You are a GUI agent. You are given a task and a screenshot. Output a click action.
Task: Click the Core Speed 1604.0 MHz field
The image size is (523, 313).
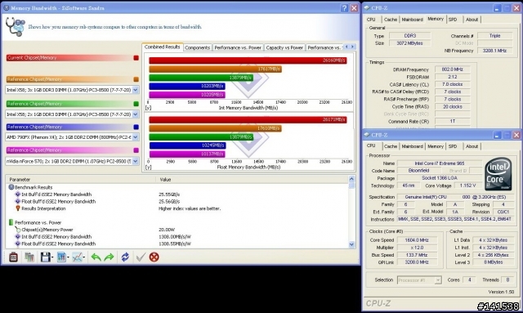[417, 240]
